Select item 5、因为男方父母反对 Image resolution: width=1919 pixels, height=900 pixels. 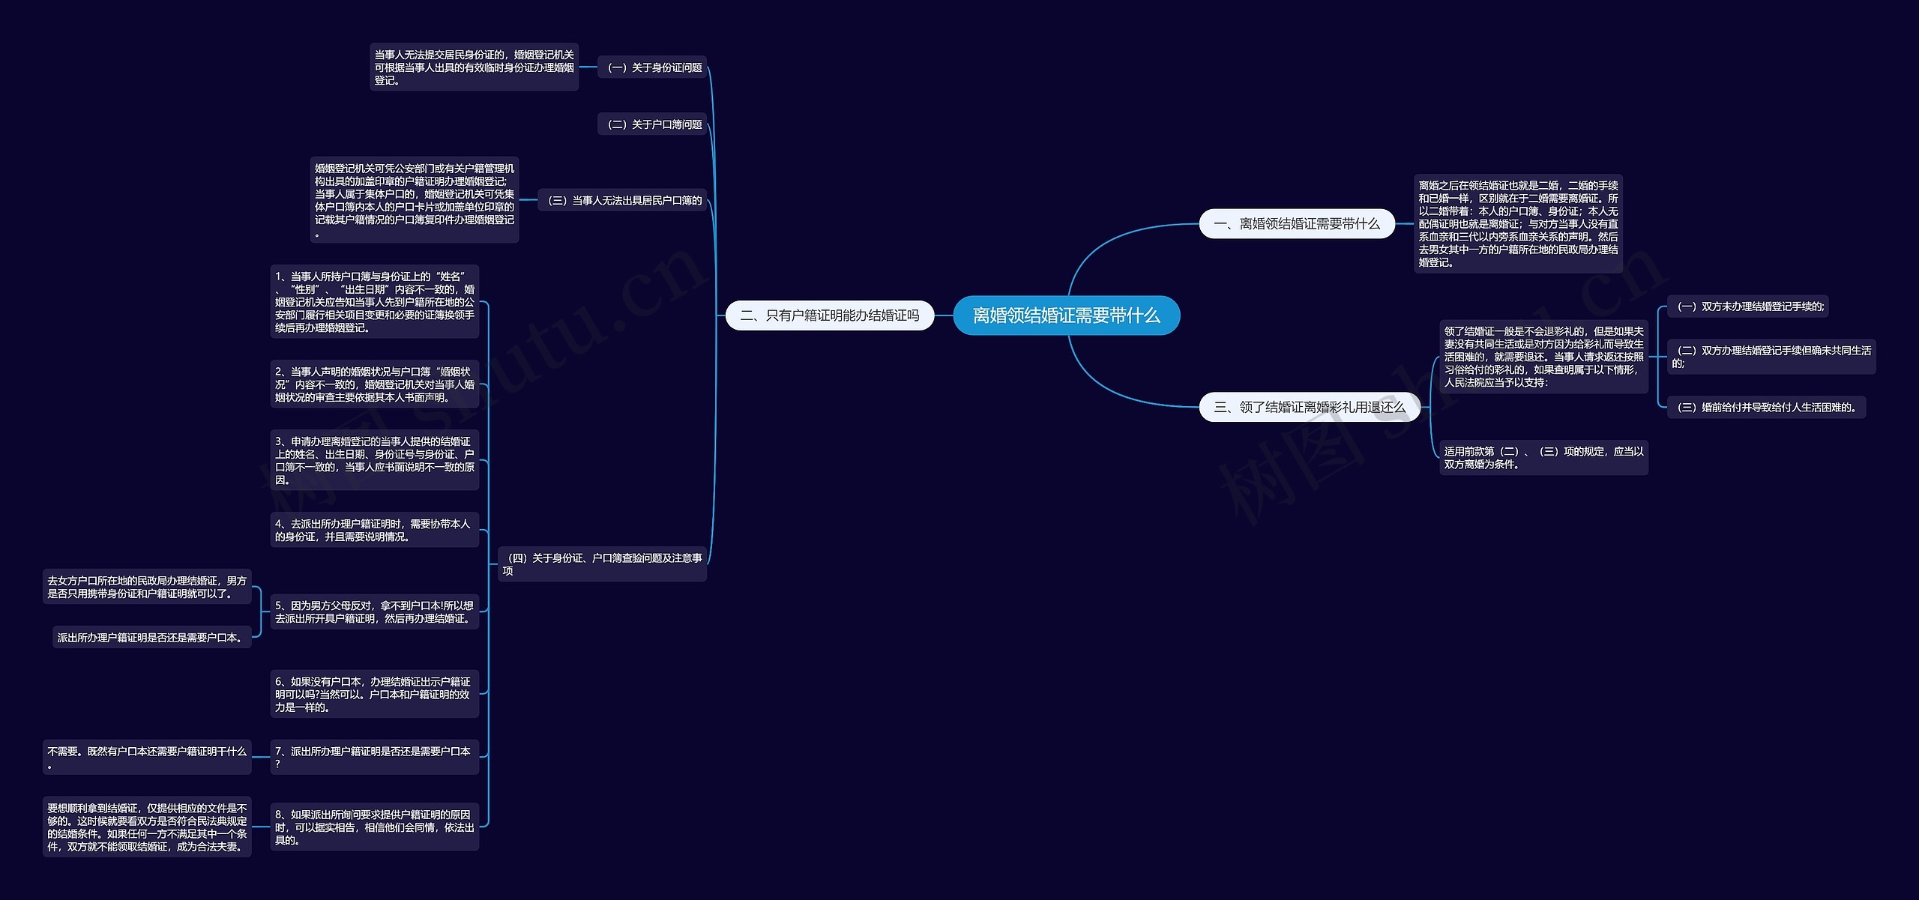375,611
